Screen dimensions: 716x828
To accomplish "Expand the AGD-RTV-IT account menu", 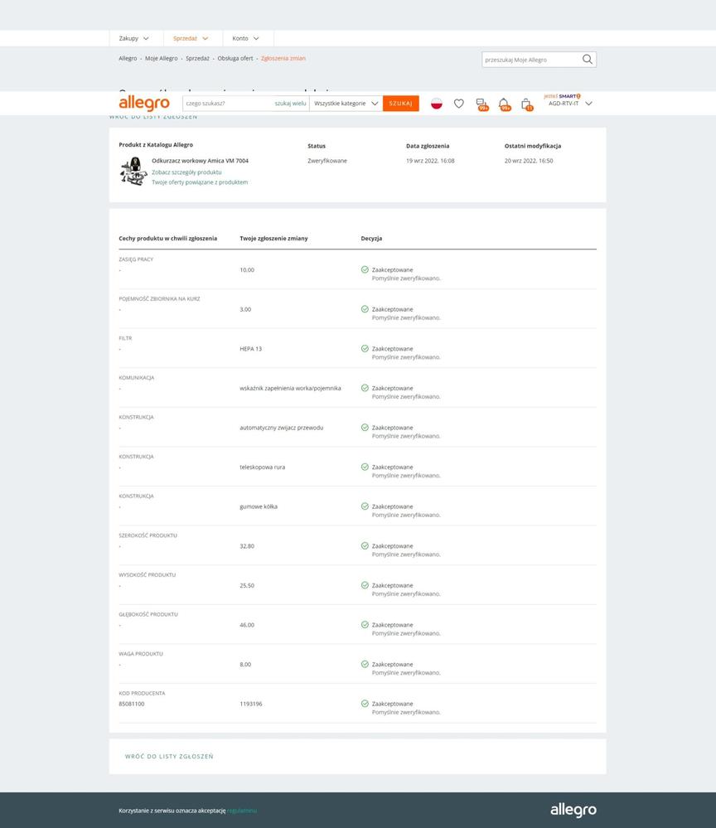I will tap(570, 104).
